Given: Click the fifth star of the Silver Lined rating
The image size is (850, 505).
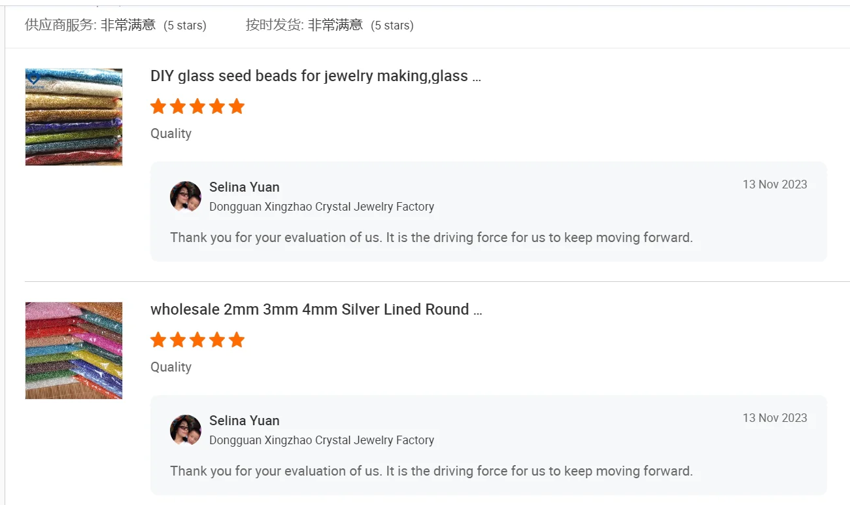Looking at the screenshot, I should [x=237, y=340].
